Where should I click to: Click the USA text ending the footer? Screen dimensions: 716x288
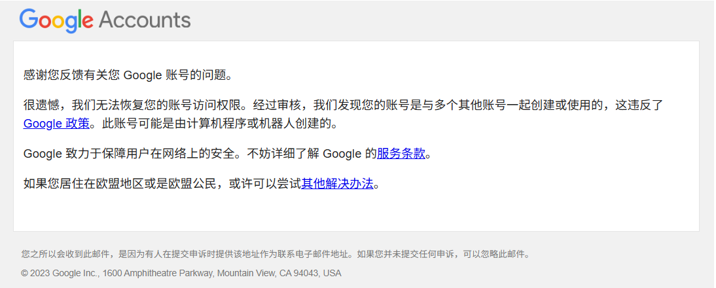(332, 274)
